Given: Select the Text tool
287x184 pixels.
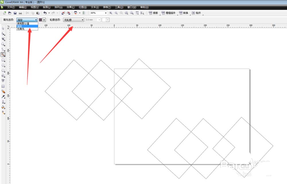Looking at the screenshot, I should tap(3, 81).
